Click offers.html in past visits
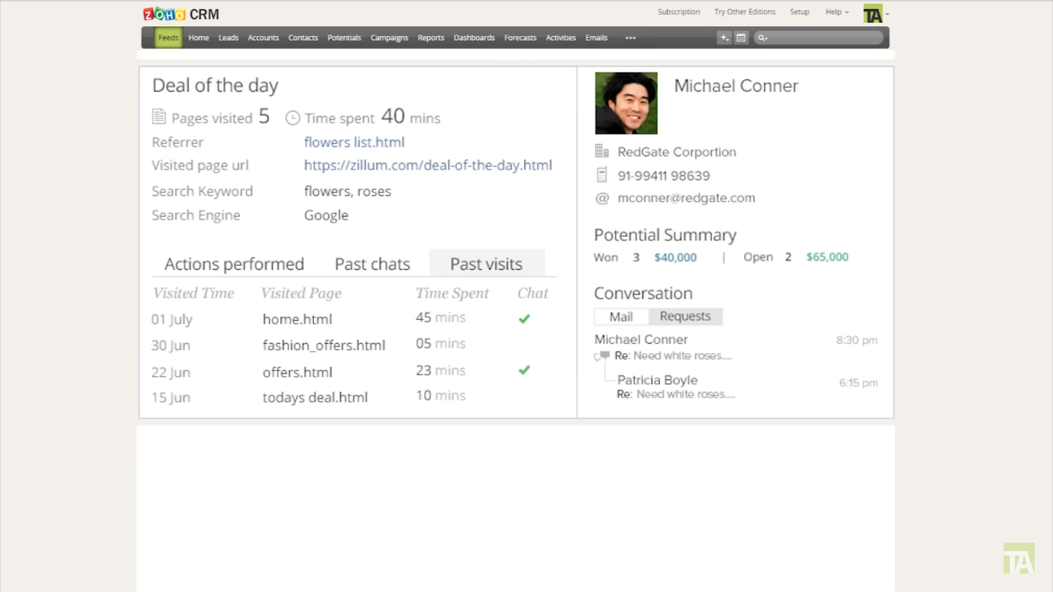The image size is (1053, 592). tap(298, 372)
